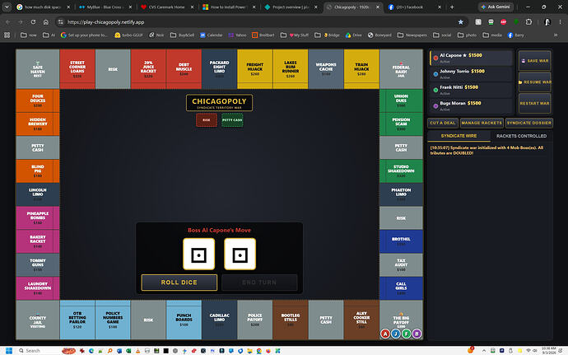Click the blue J player token
Image resolution: width=568 pixels, height=355 pixels.
[x=396, y=334]
